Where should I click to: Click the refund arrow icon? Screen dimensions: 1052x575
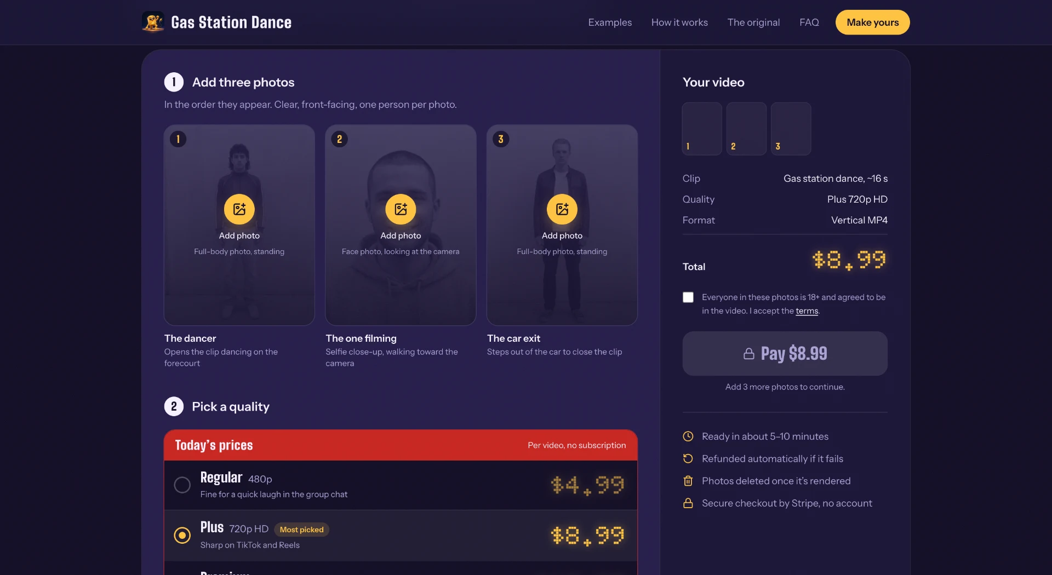[x=688, y=459]
